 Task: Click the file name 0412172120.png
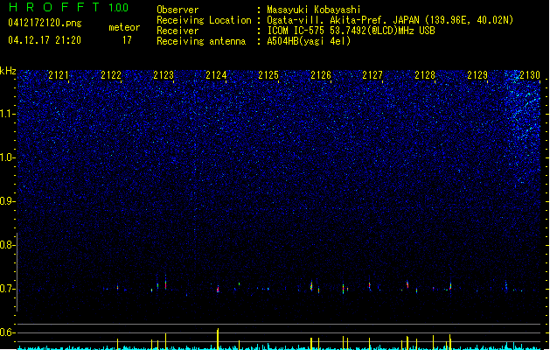point(45,24)
